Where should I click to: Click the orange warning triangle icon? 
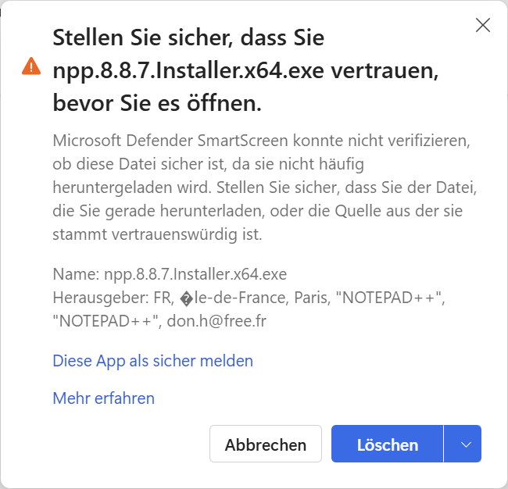click(31, 67)
